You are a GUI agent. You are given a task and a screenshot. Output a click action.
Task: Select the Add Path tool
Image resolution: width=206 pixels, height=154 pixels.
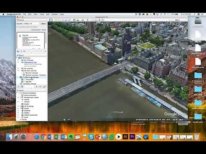pyautogui.click(x=62, y=20)
